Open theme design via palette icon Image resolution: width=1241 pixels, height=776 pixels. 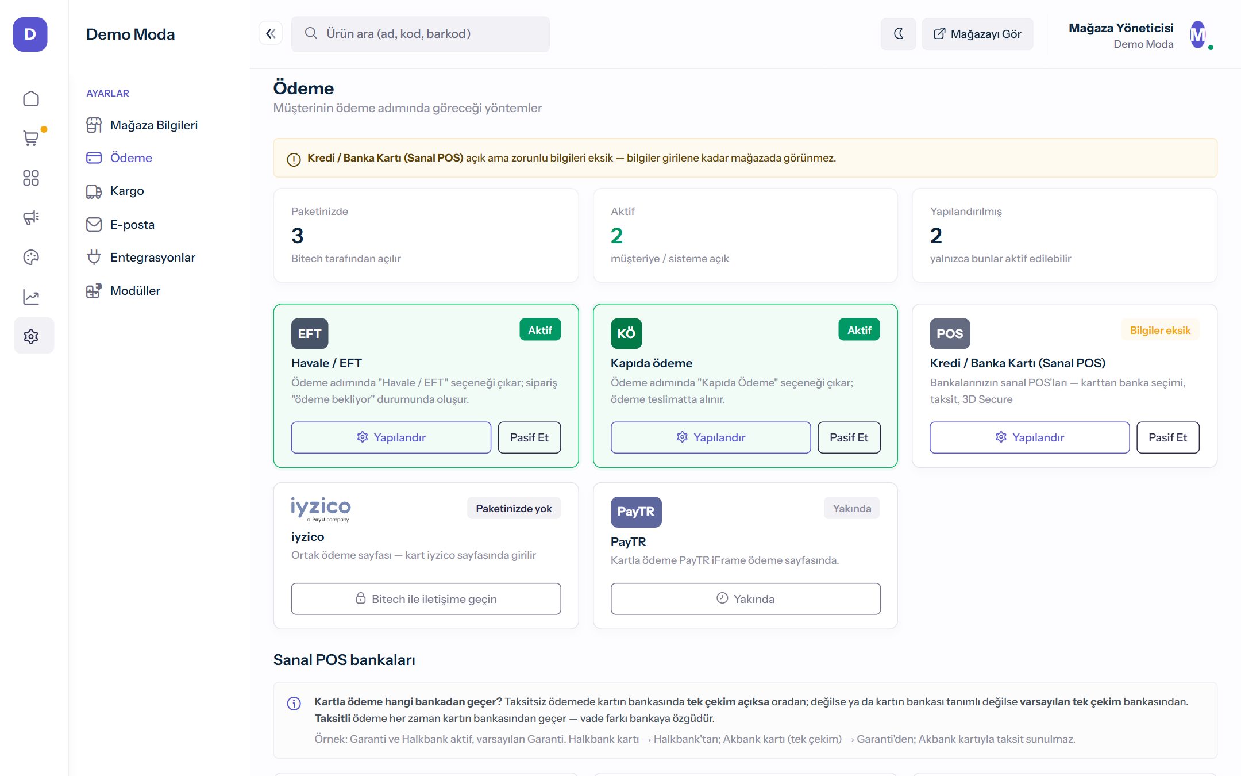31,257
